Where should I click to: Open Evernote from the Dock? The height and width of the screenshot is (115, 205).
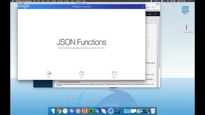click(91, 111)
